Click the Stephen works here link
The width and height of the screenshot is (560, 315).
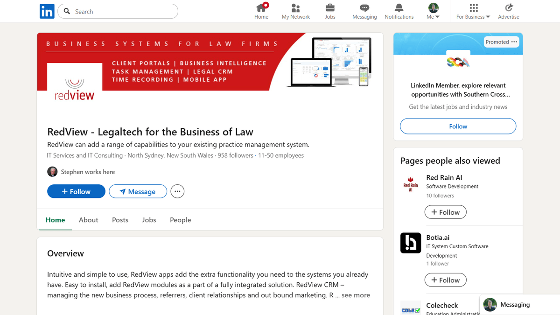(x=88, y=172)
